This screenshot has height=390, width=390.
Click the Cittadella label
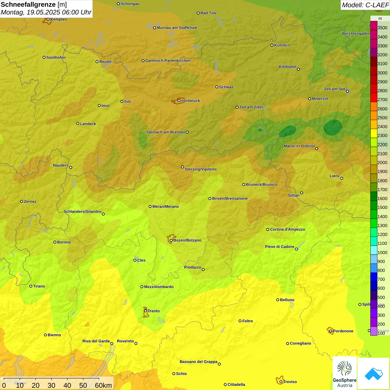236,384
